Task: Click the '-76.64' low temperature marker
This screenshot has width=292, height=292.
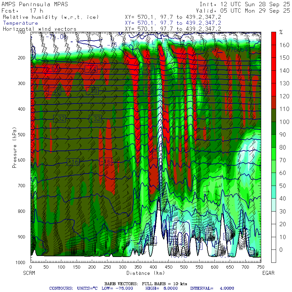Action: tap(237, 50)
